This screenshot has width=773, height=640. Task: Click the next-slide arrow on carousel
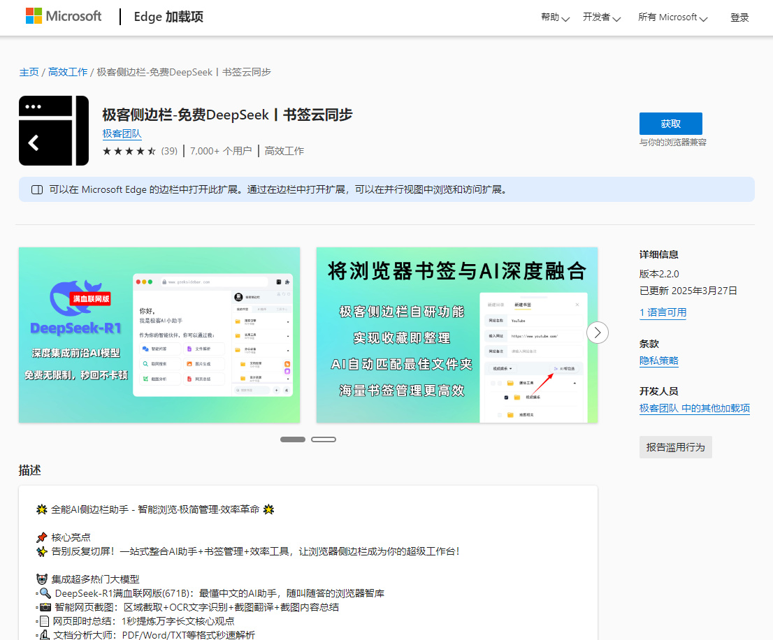click(598, 333)
